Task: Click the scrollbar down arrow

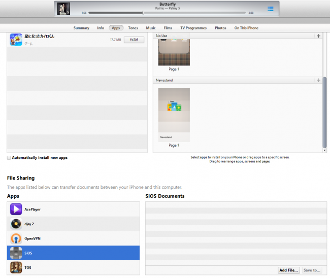Action: point(324,150)
